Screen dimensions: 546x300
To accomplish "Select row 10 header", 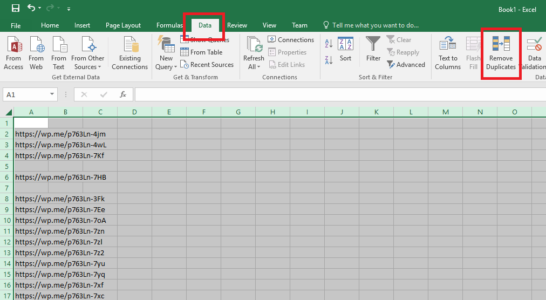I will [x=6, y=220].
